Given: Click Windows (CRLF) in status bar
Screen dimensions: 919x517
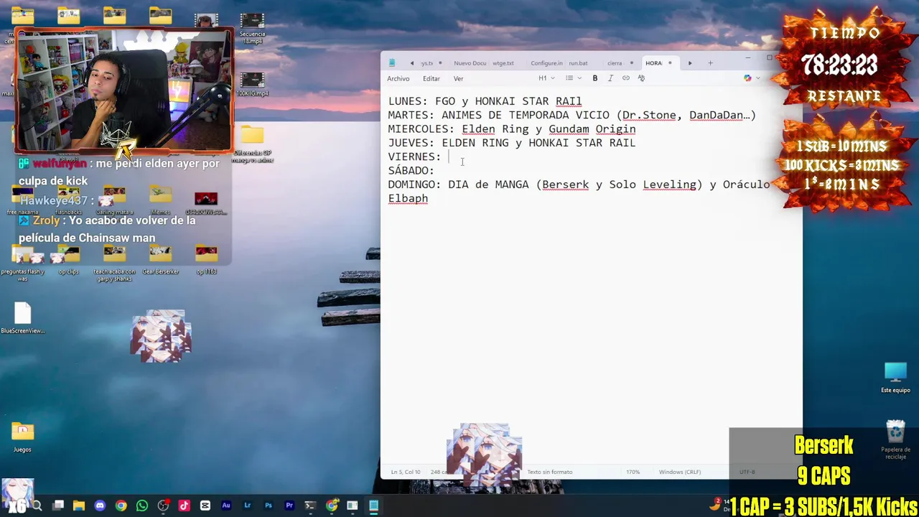Looking at the screenshot, I should pyautogui.click(x=679, y=472).
